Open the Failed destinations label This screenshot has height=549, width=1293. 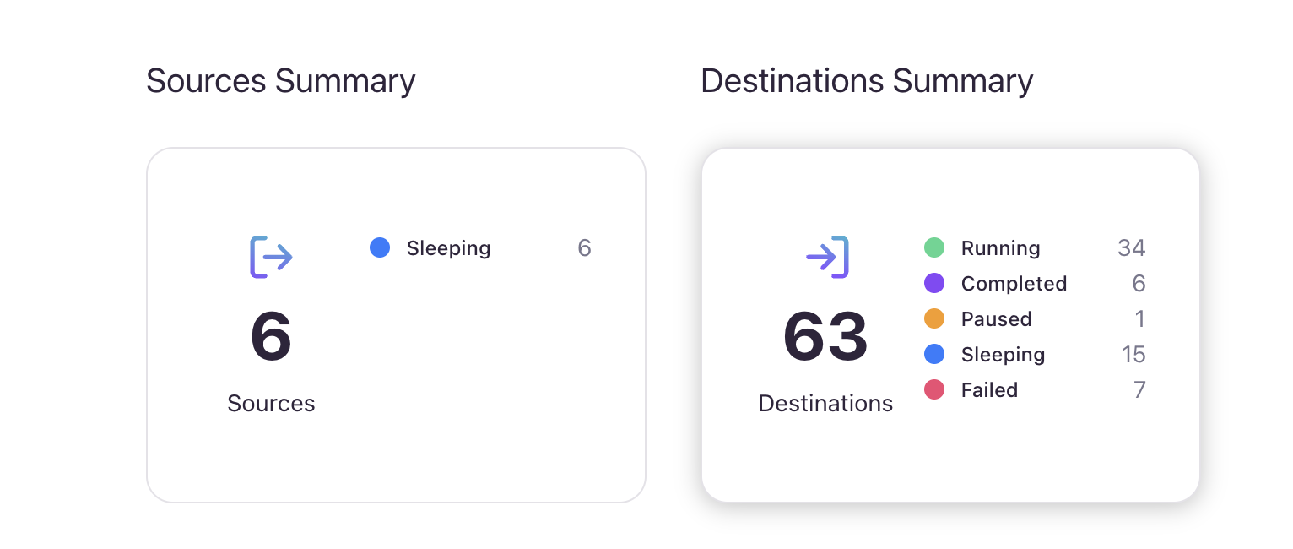pos(989,390)
